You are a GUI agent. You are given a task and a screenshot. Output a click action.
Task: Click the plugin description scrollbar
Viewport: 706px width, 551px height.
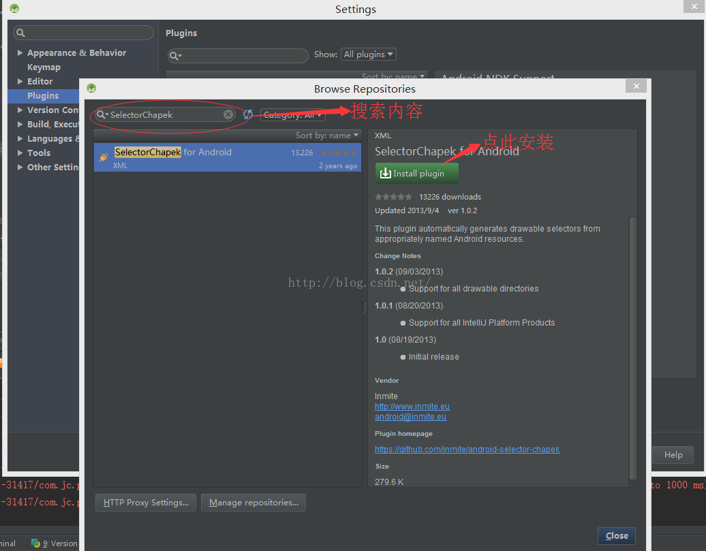click(632, 349)
